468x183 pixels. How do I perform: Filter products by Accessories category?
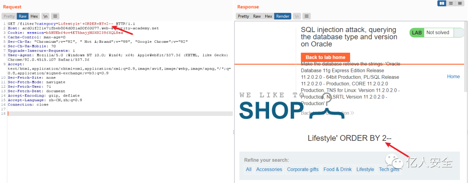269,169
